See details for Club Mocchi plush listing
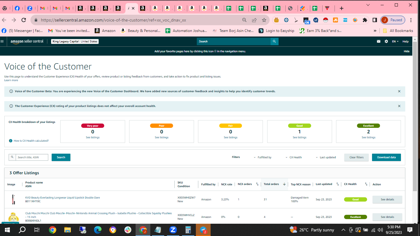This screenshot has height=236, width=420. coord(387,217)
